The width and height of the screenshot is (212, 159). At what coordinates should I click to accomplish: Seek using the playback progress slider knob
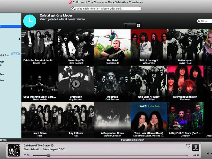coord(48,155)
